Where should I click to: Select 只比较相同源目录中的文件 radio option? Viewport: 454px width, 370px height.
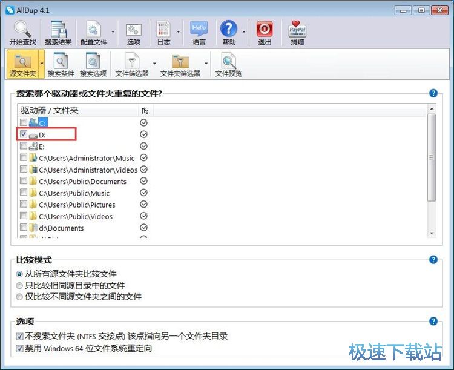pos(19,286)
